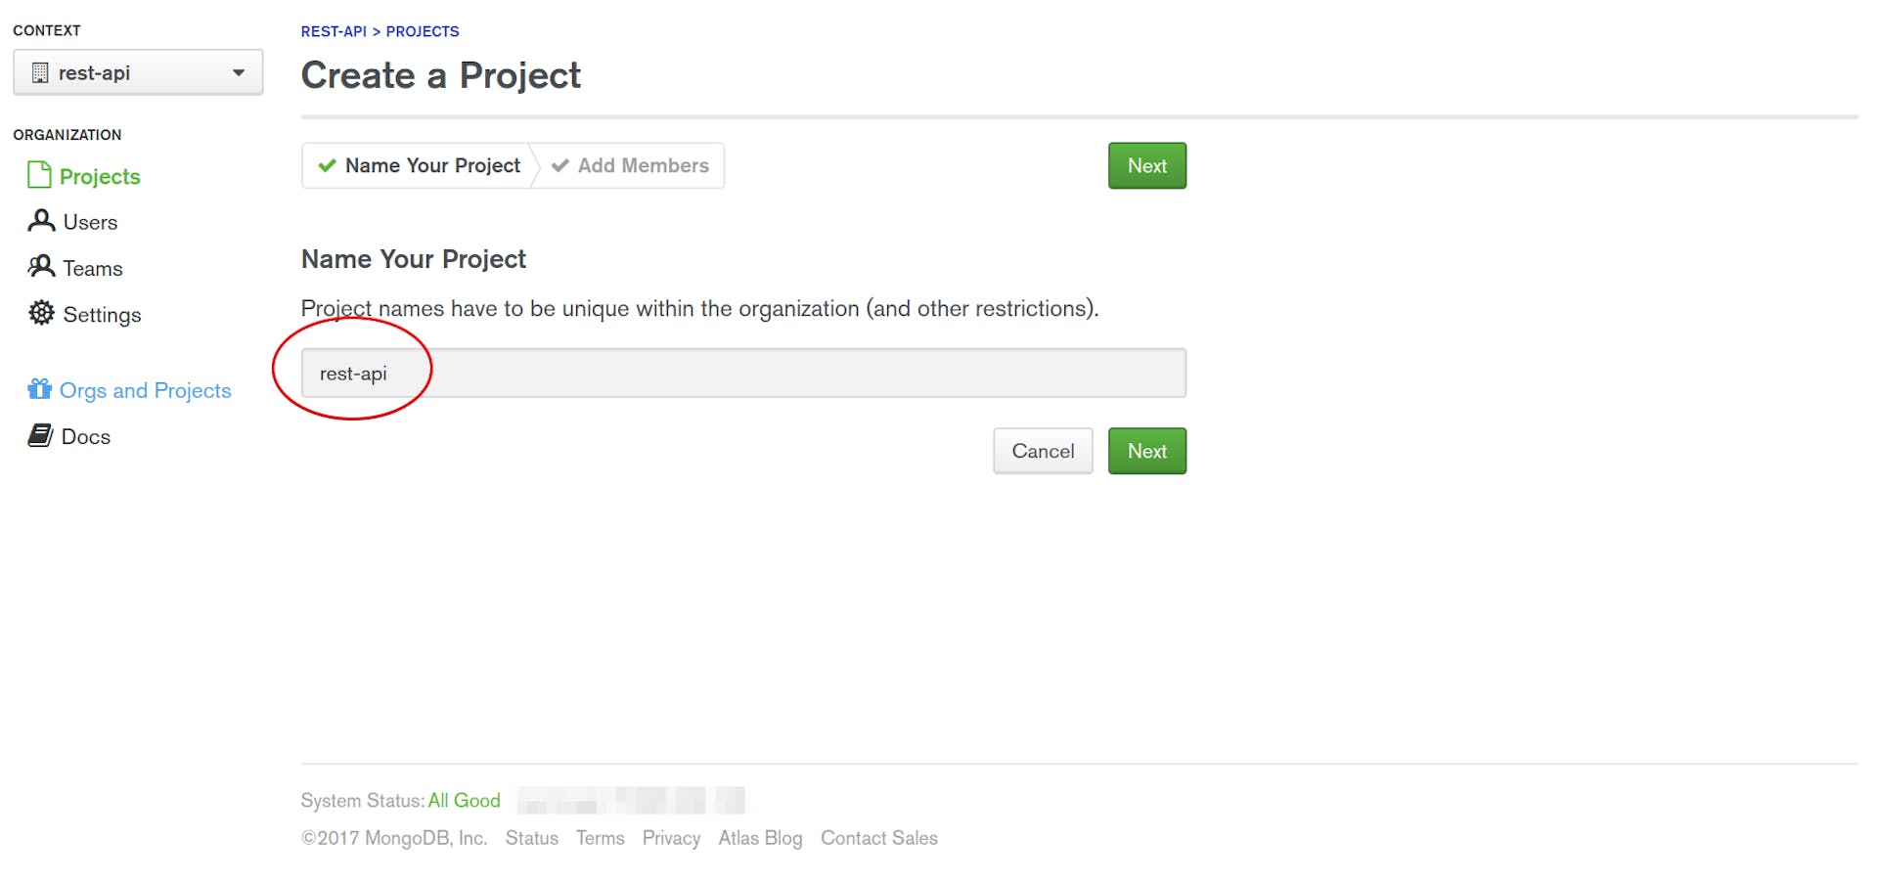
Task: Expand the rest-api context dropdown
Action: [x=238, y=71]
